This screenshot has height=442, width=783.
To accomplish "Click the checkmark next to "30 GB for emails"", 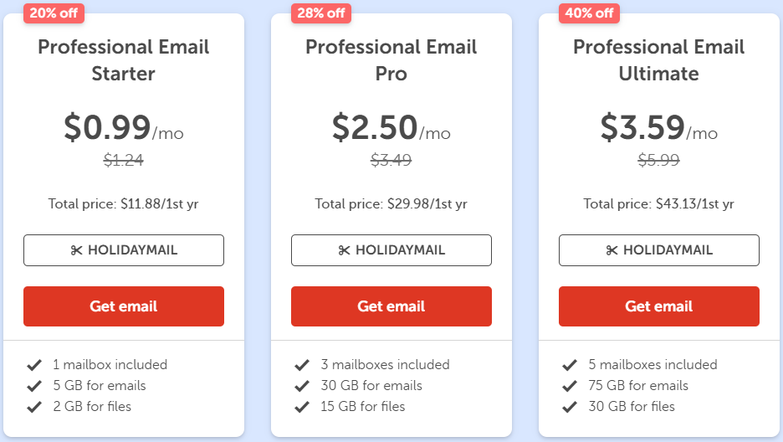I will (x=302, y=386).
